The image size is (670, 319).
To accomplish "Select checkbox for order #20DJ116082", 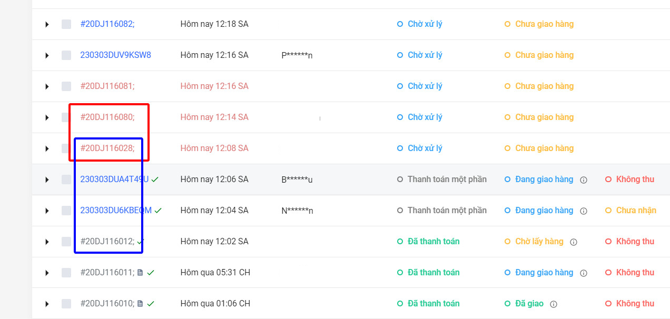I will pyautogui.click(x=66, y=24).
